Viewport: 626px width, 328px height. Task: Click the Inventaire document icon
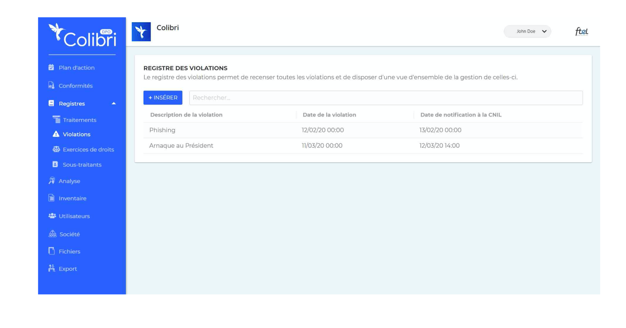(x=51, y=198)
